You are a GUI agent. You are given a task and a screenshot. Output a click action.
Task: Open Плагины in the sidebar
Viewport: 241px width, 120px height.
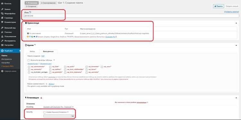pyautogui.click(x=8, y=32)
